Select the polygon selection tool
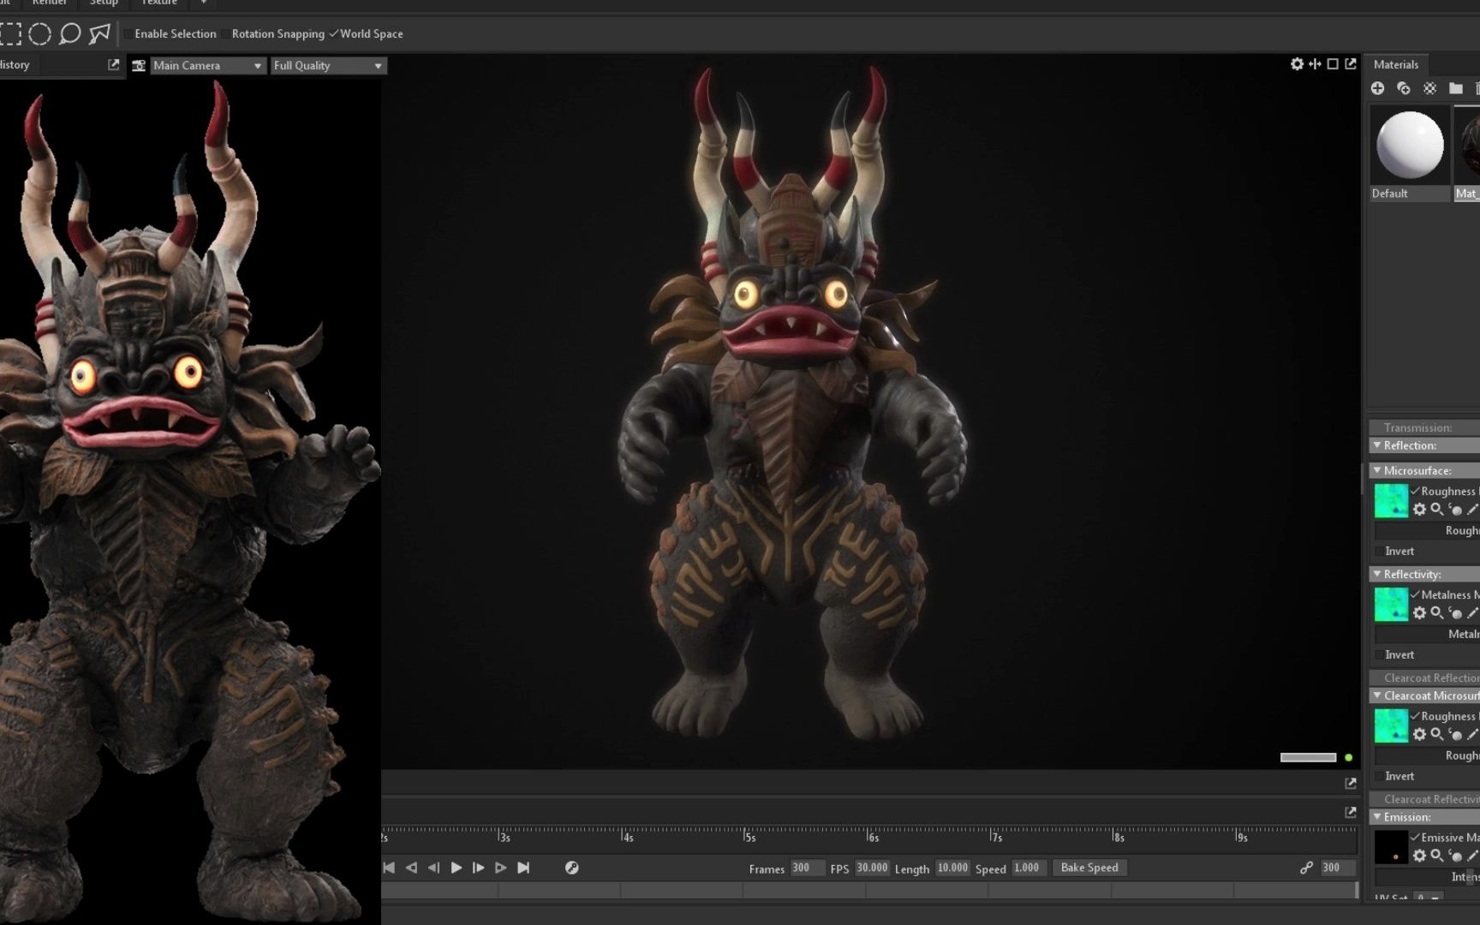This screenshot has width=1480, height=925. (x=100, y=34)
